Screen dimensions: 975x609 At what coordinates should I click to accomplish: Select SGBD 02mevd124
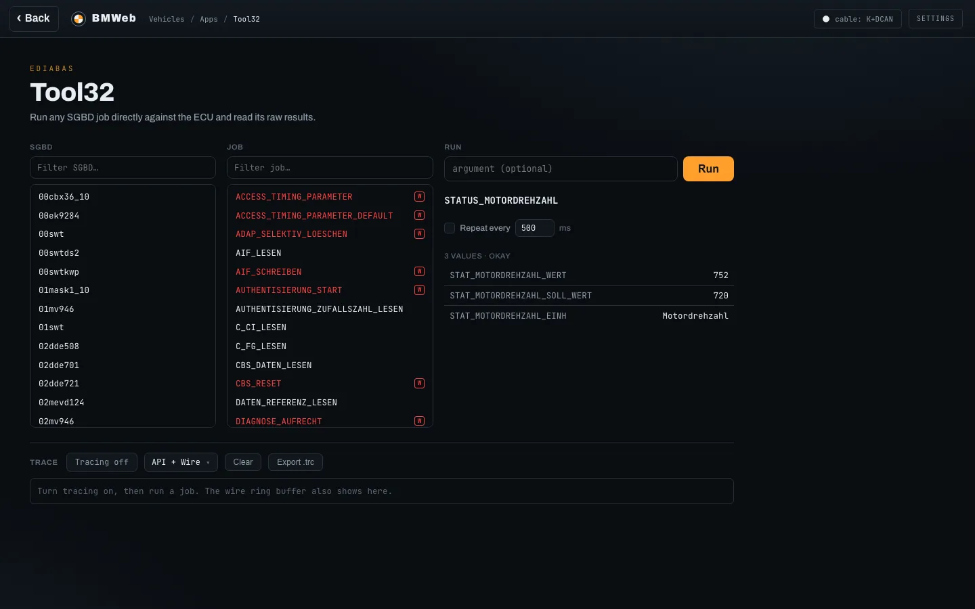coord(123,402)
